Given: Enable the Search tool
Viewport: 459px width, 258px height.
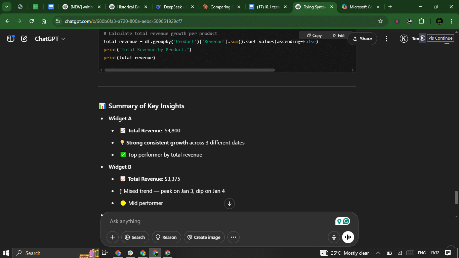Looking at the screenshot, I should click(135, 237).
